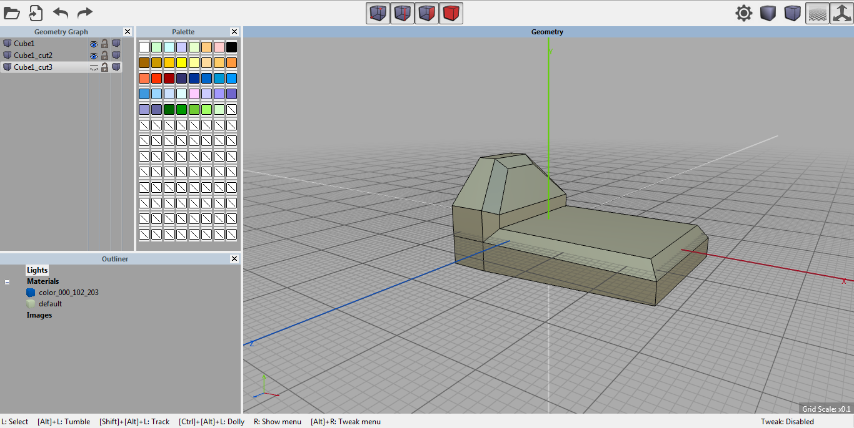This screenshot has width=854, height=428.
Task: Undo the last action
Action: 61,12
